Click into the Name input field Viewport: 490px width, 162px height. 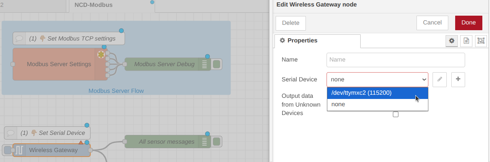pos(395,60)
